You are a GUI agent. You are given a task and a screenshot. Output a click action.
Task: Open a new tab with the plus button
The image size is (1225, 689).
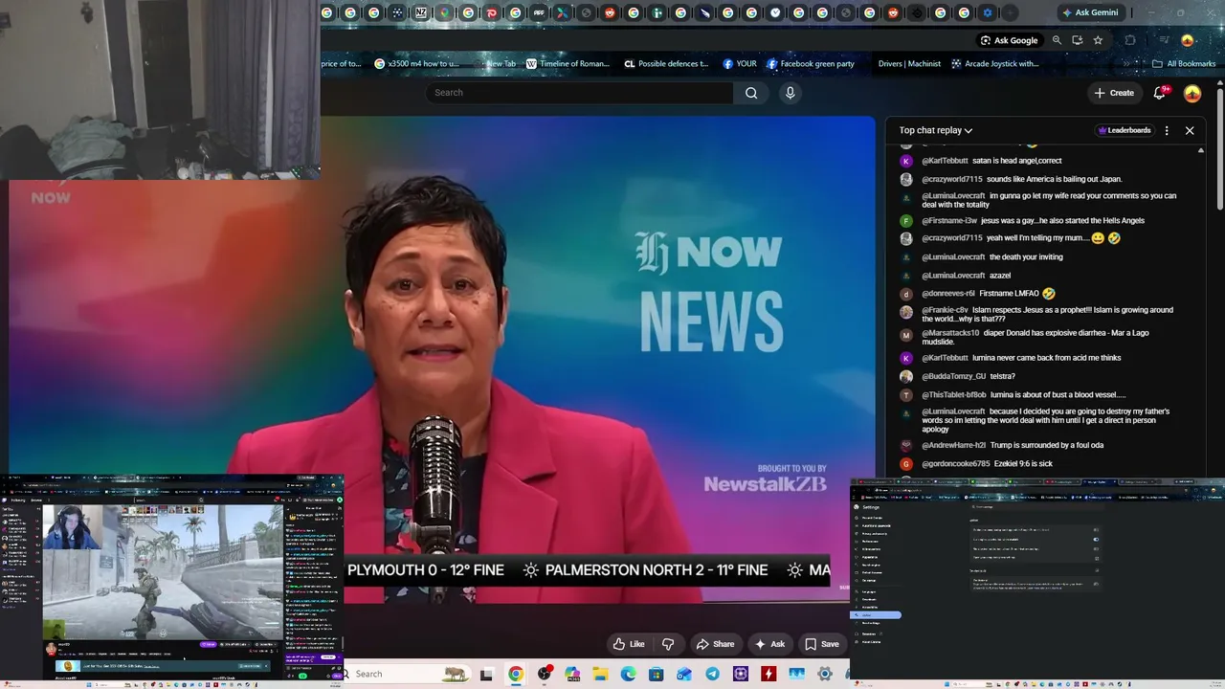pyautogui.click(x=1010, y=12)
